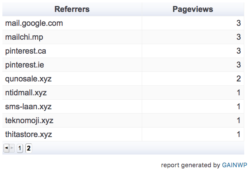Open the GAINWP link
Image resolution: width=249 pixels, height=172 pixels.
click(x=234, y=165)
